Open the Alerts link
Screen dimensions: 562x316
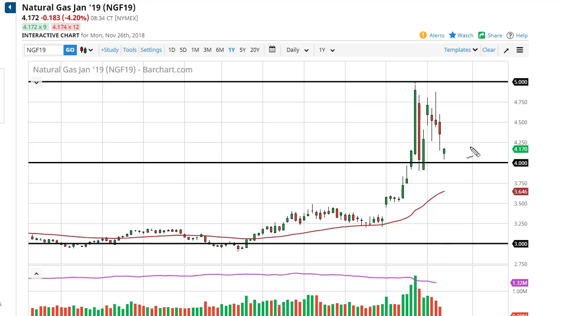coord(437,36)
